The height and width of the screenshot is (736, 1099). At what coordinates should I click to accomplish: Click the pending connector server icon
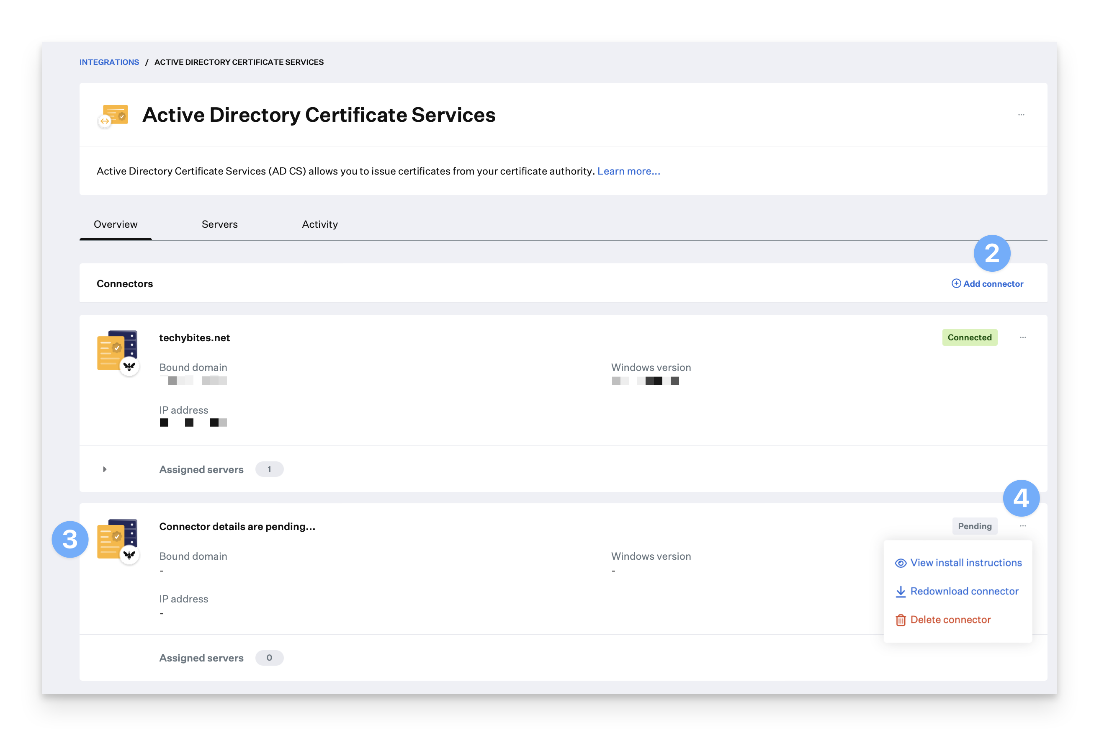tap(118, 541)
